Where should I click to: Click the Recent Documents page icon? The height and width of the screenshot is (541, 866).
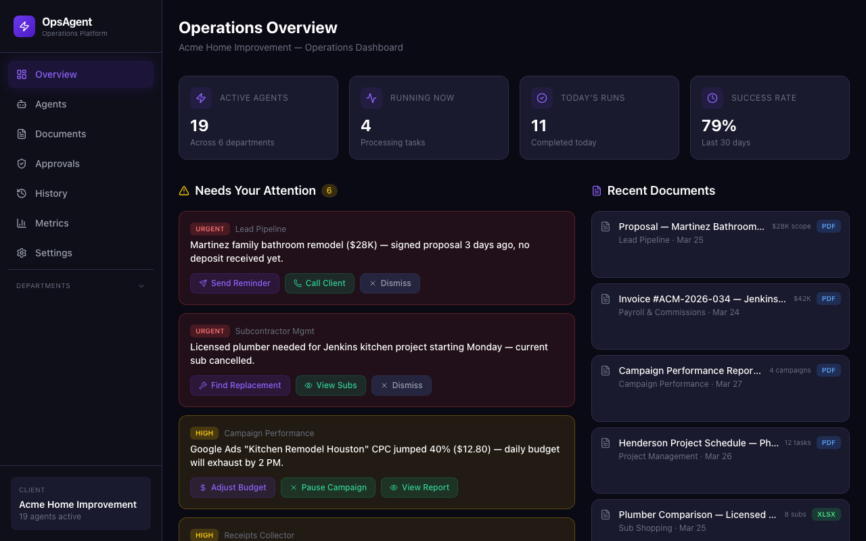coord(596,190)
